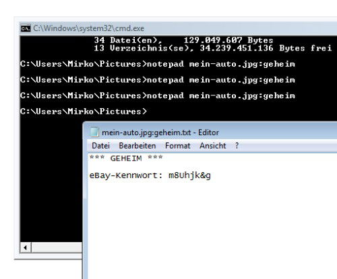Screen dimensions: 337x279
Task: Place cursor after password m8Uhjk&g
Action: (212, 175)
